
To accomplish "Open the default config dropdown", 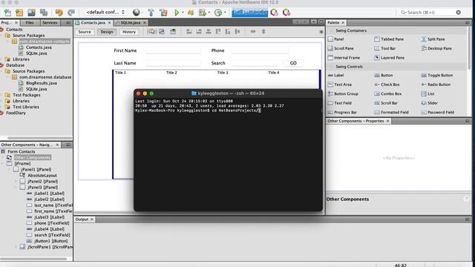I will coord(105,12).
